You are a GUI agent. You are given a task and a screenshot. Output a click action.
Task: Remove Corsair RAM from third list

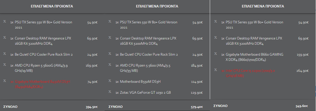click(216, 37)
